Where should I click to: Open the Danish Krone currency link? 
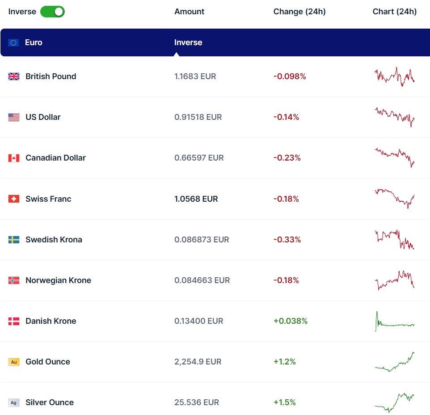click(x=51, y=321)
